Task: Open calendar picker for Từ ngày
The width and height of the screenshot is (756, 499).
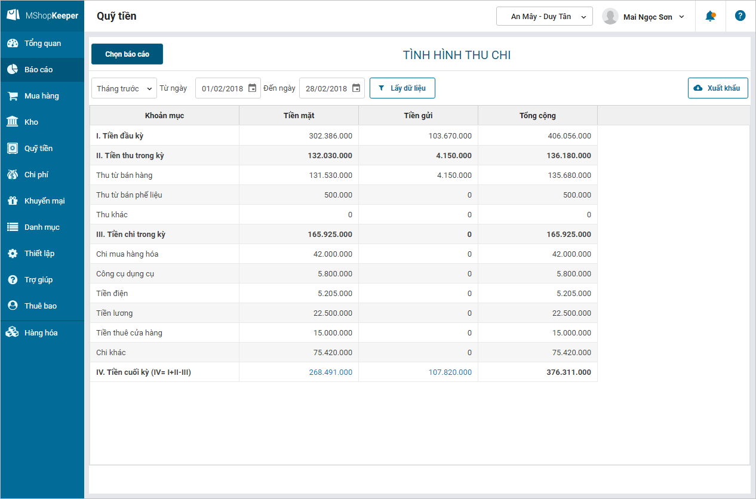Action: [x=252, y=88]
